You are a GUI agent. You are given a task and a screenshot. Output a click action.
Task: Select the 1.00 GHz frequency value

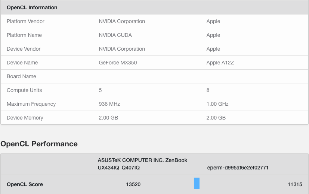pos(217,104)
